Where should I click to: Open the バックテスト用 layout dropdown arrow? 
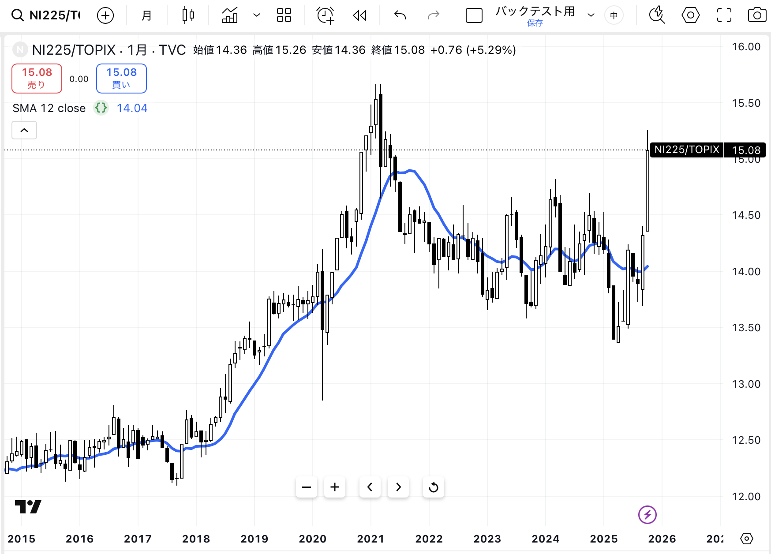pos(591,15)
